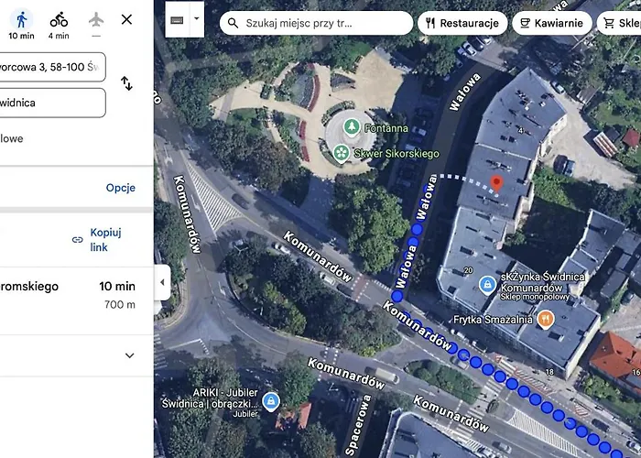Click the Fontanna map marker

click(350, 127)
